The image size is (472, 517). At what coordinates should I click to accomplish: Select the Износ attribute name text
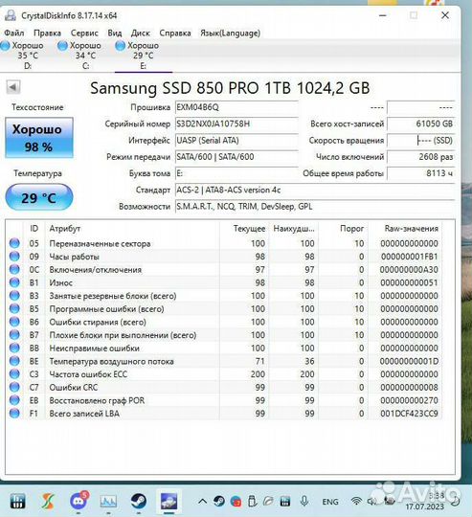click(61, 282)
